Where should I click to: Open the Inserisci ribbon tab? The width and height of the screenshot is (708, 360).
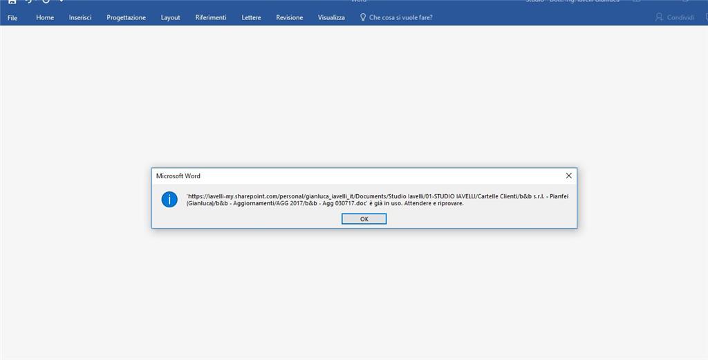click(x=80, y=17)
